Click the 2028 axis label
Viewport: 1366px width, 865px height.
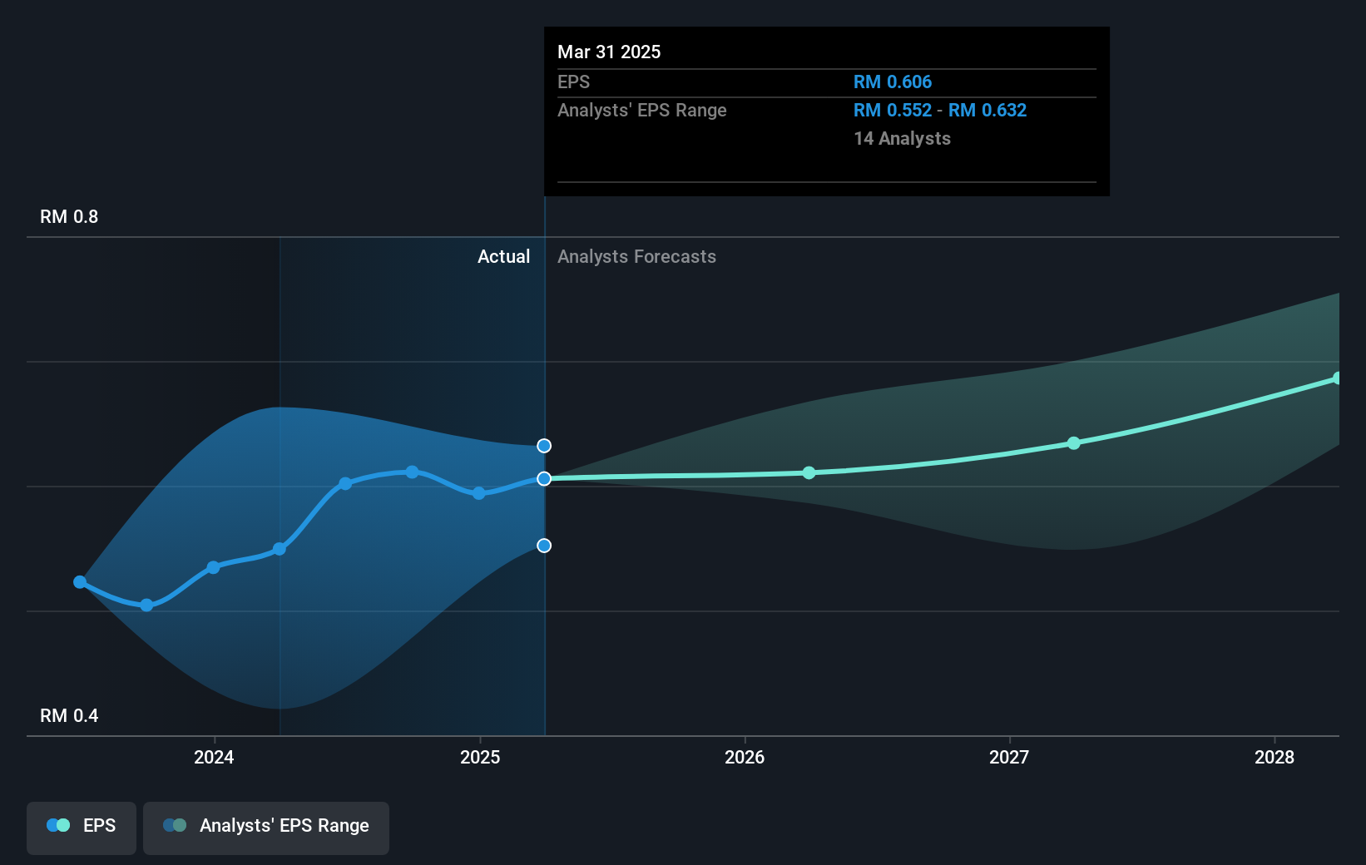click(1275, 758)
